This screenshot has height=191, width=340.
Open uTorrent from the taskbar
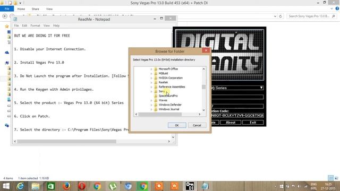(x=113, y=186)
